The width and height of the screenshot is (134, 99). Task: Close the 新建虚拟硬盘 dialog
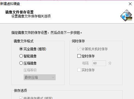pos(130,4)
